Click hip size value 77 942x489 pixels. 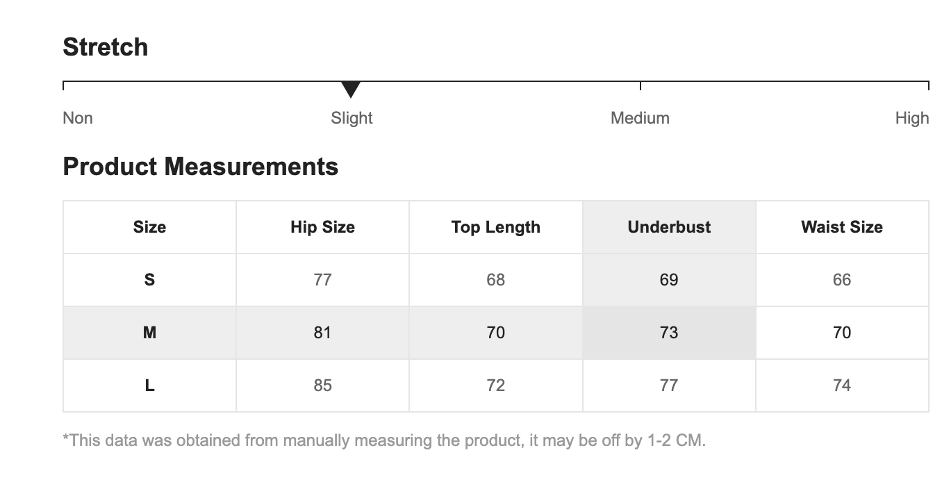tap(322, 280)
